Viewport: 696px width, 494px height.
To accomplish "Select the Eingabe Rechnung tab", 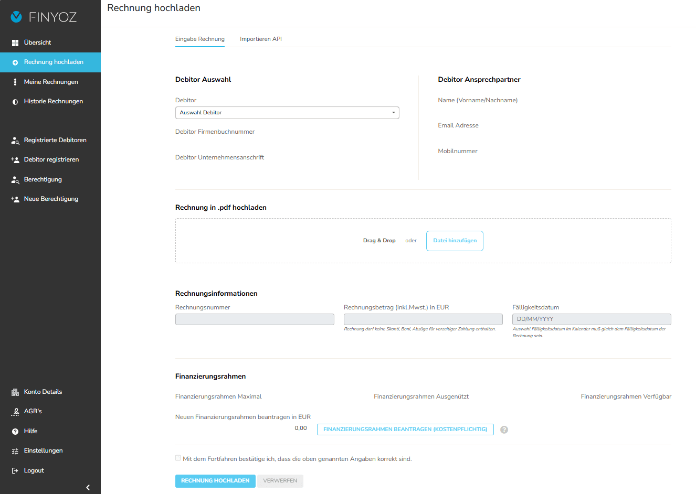I will tap(200, 39).
